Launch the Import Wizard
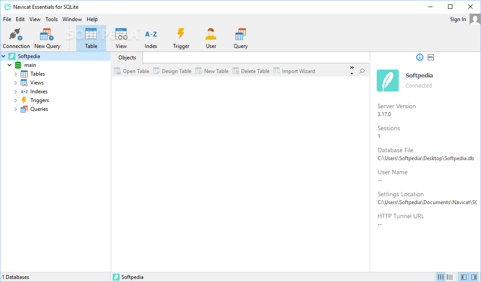Viewport: 481px width, 282px height. pyautogui.click(x=294, y=71)
